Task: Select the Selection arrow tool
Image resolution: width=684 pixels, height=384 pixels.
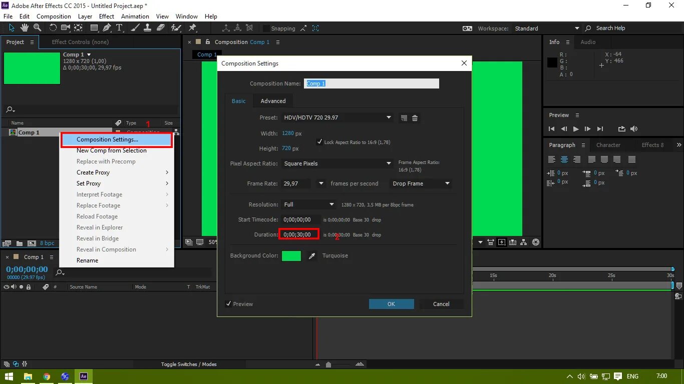Action: 12,28
